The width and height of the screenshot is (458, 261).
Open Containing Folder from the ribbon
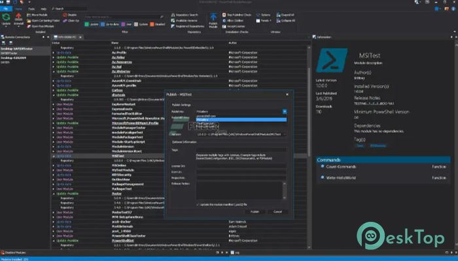point(43,21)
